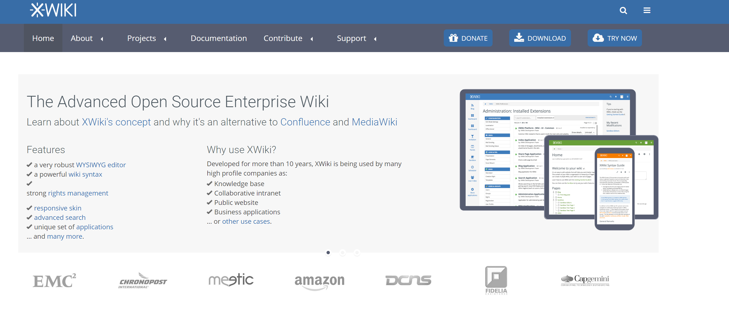Click the Business applications list item
This screenshot has height=311, width=729.
tap(247, 212)
